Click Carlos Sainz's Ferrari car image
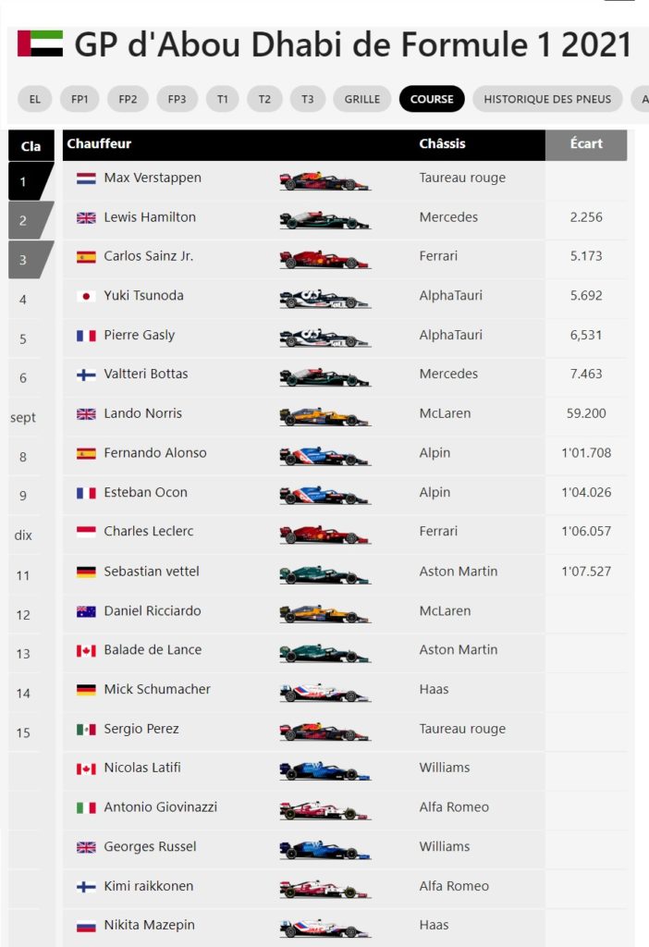The height and width of the screenshot is (947, 649). coord(324,259)
